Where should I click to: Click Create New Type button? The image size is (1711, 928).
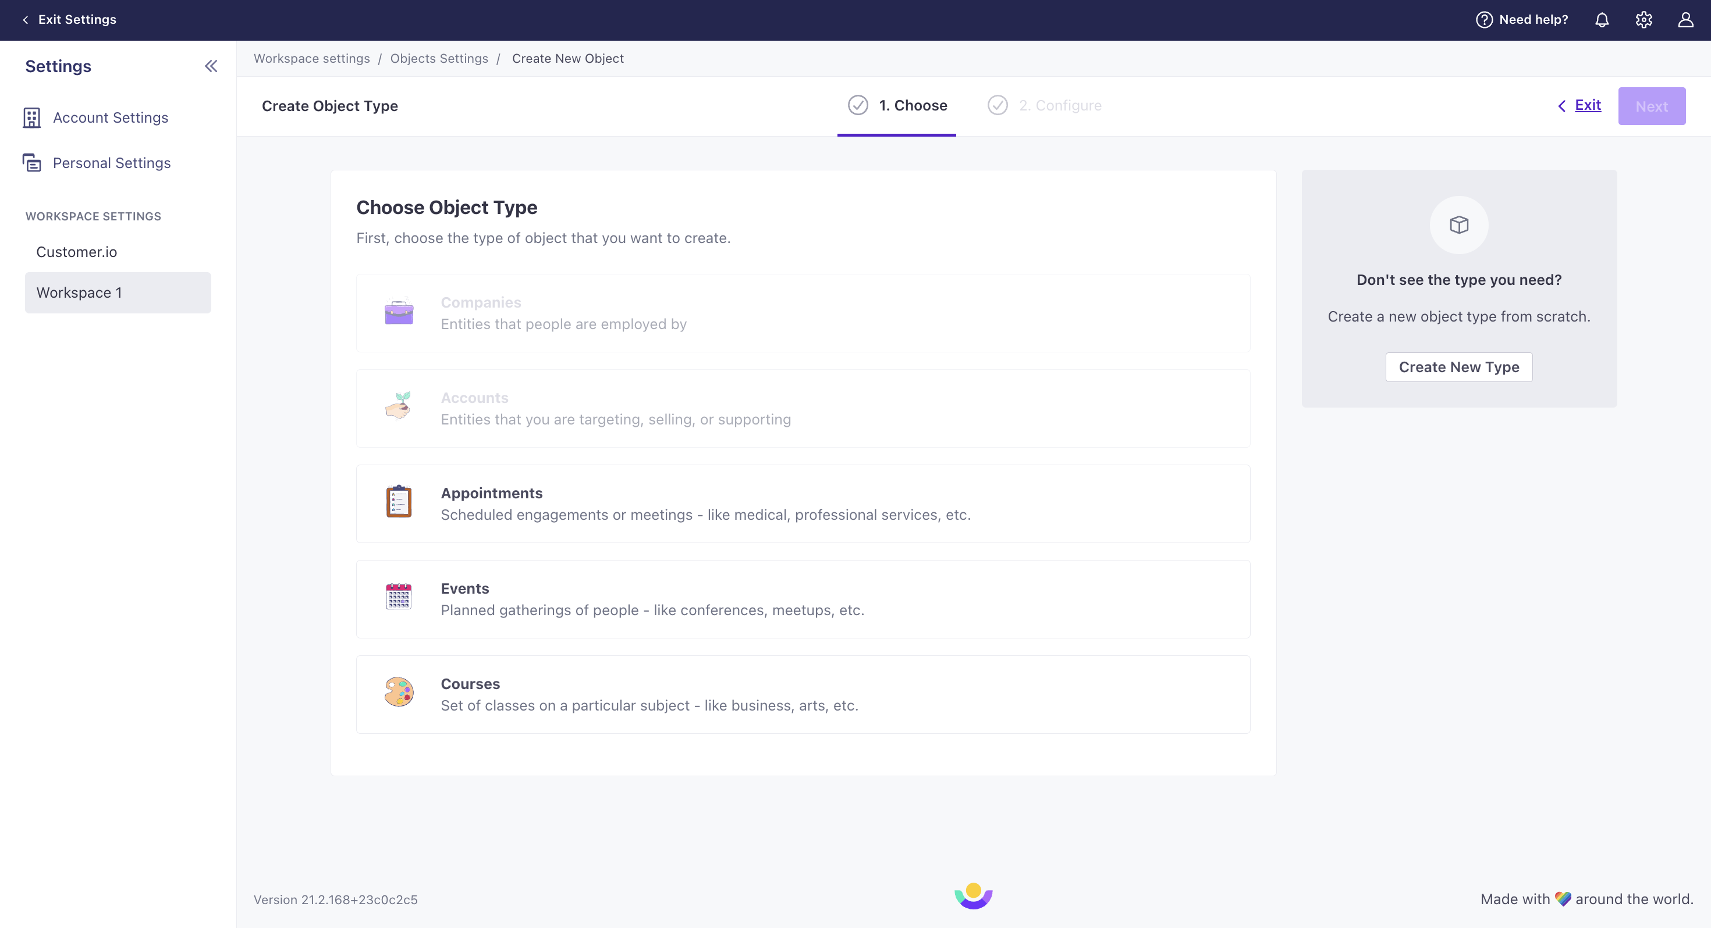point(1458,367)
